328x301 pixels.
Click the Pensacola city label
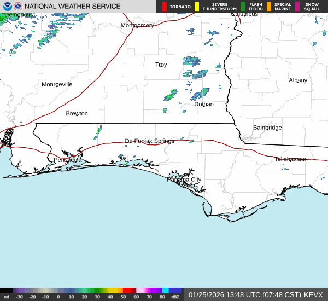[68, 160]
